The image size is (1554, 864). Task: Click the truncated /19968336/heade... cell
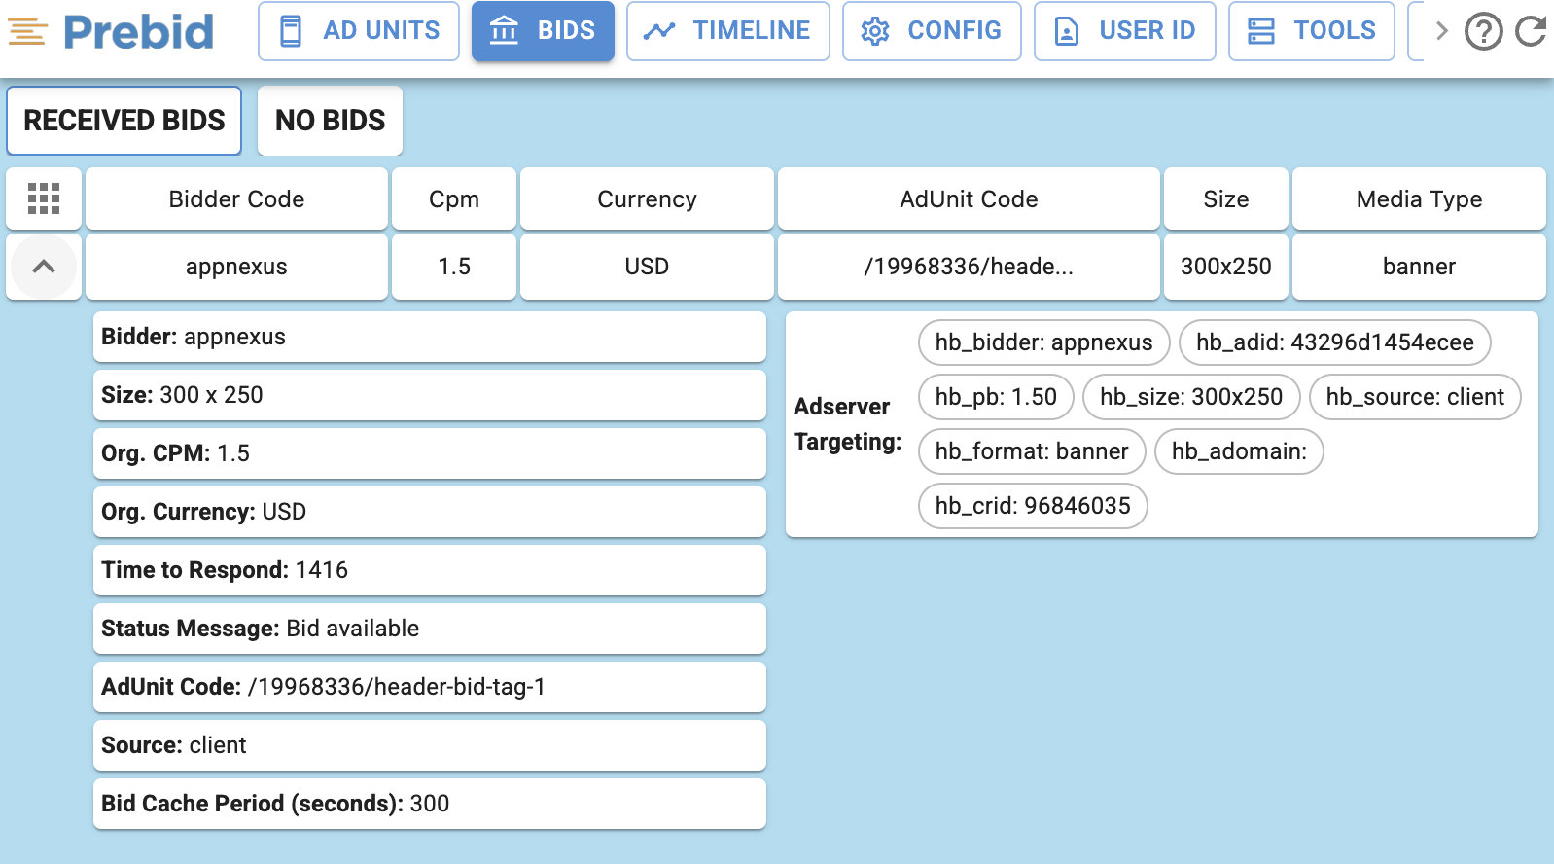click(x=970, y=267)
